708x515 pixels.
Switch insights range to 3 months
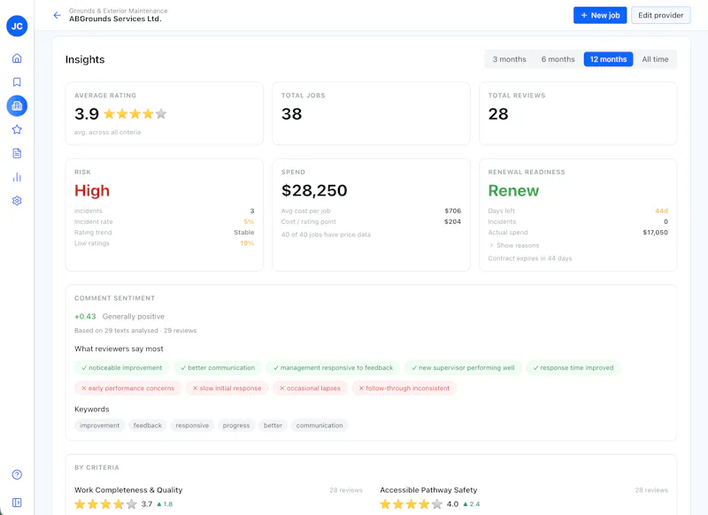(x=510, y=59)
